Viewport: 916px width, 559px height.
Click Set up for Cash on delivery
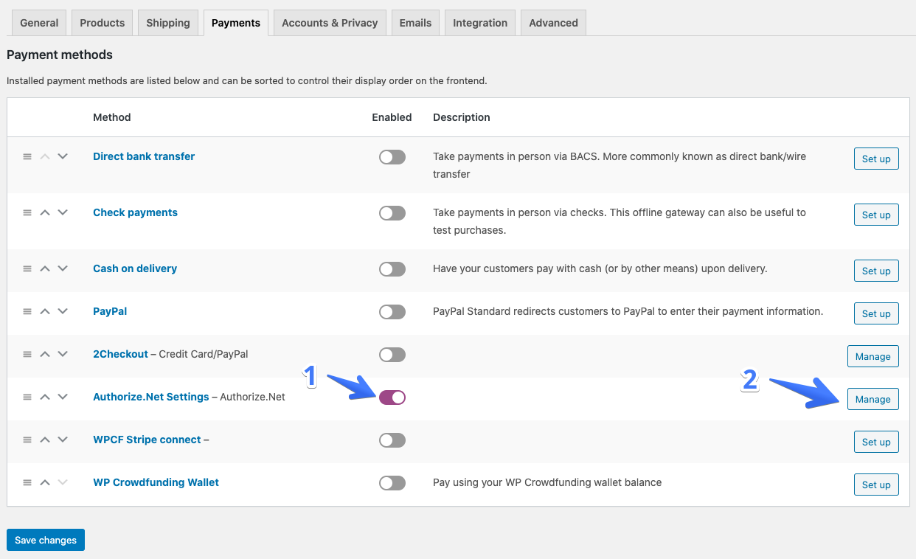point(876,271)
